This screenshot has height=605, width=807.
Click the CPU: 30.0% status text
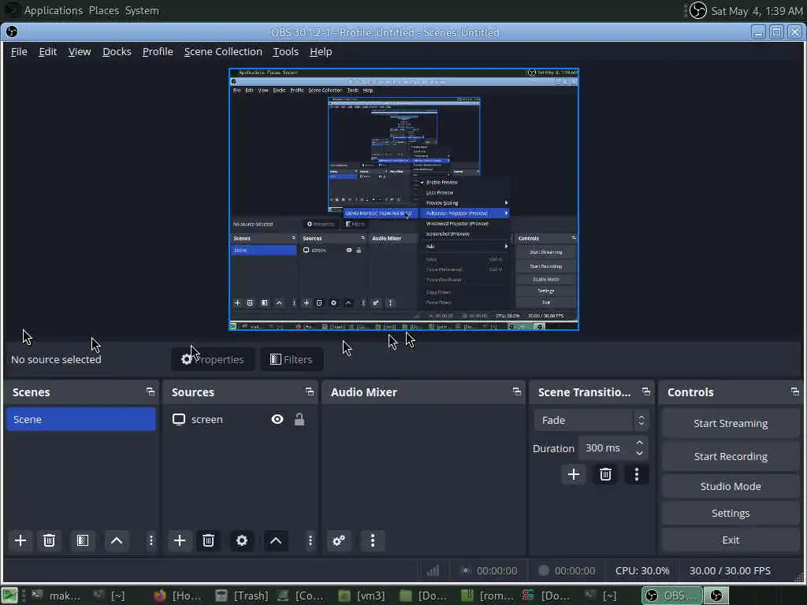click(642, 570)
